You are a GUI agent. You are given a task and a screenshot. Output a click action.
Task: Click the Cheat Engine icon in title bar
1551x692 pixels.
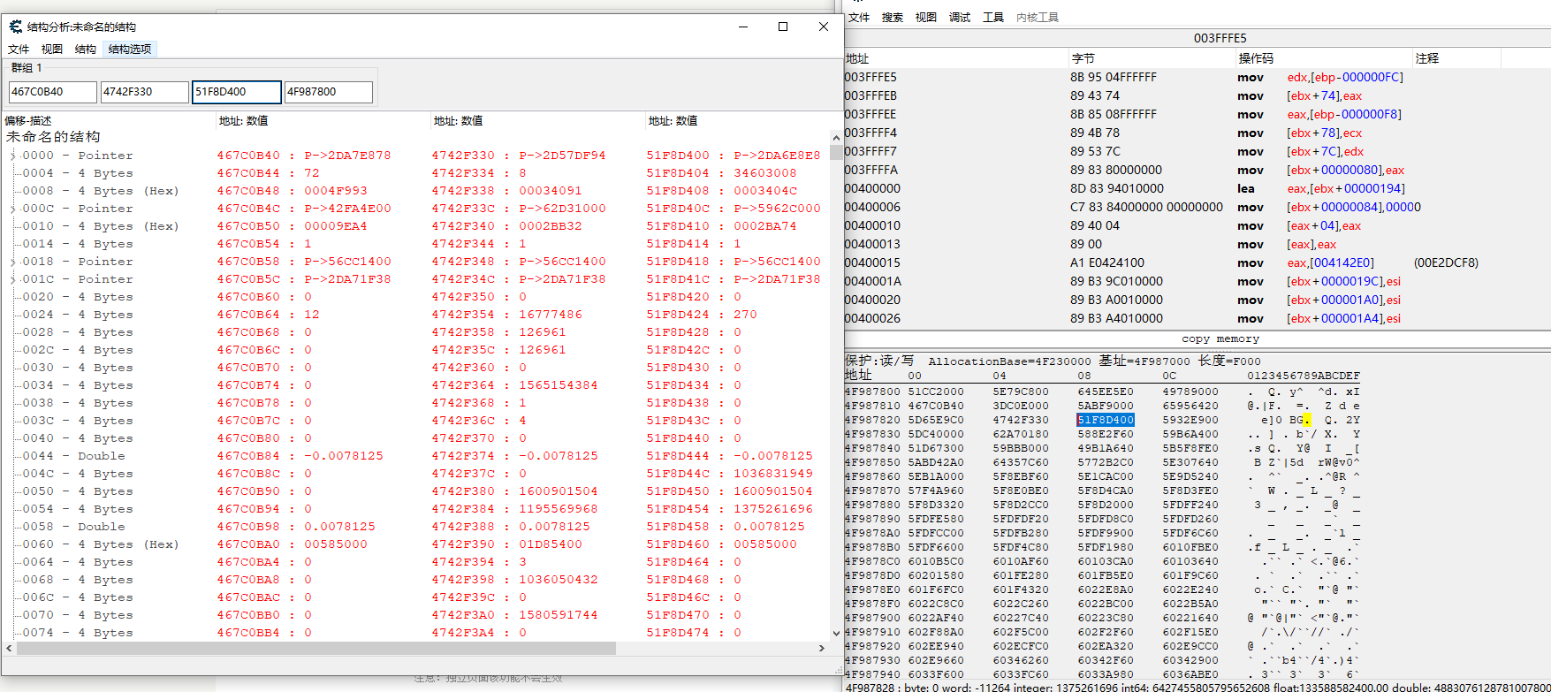(16, 27)
